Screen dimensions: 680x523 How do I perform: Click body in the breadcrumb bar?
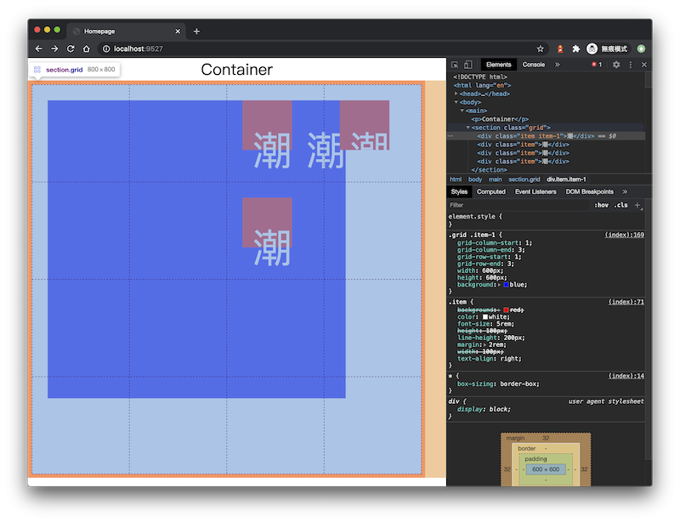pyautogui.click(x=475, y=179)
